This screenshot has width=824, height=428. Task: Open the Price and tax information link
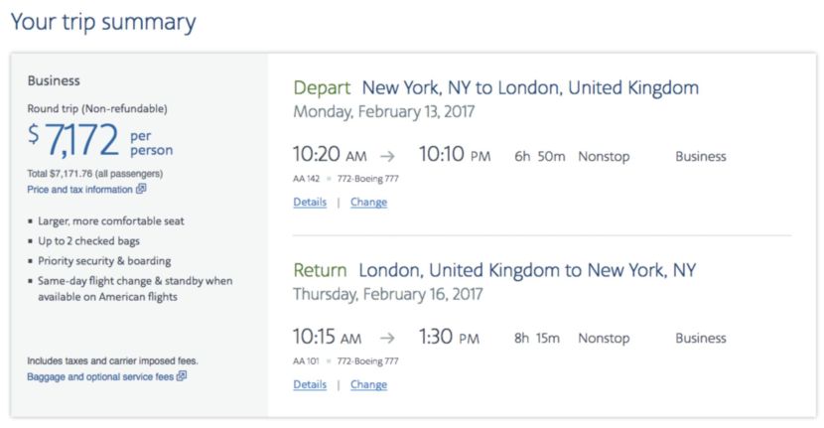point(79,189)
